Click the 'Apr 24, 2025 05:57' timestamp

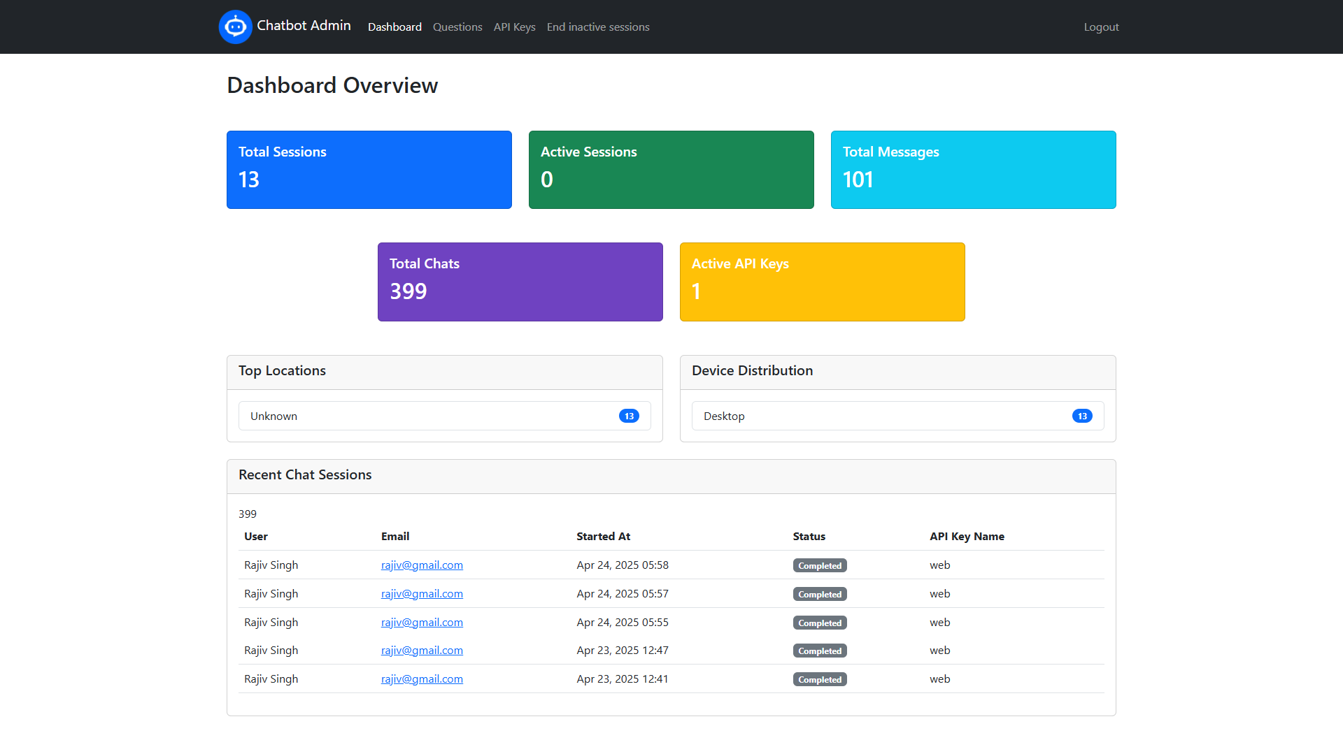click(x=623, y=593)
